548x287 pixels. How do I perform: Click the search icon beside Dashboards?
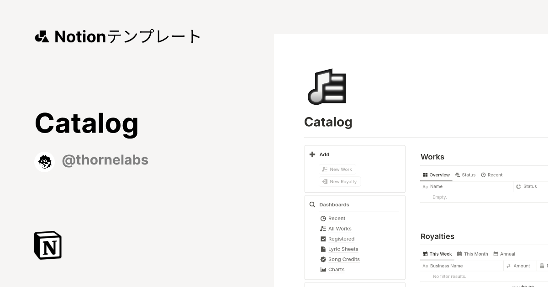tap(312, 205)
